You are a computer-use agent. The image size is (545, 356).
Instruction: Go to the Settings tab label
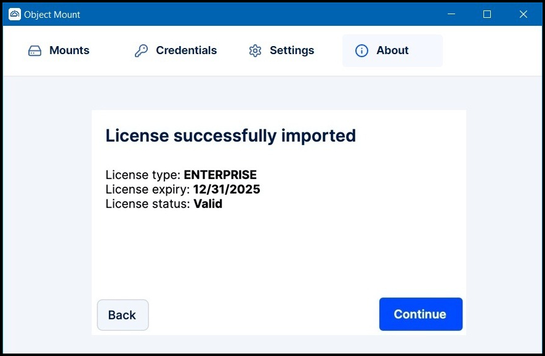[292, 51]
